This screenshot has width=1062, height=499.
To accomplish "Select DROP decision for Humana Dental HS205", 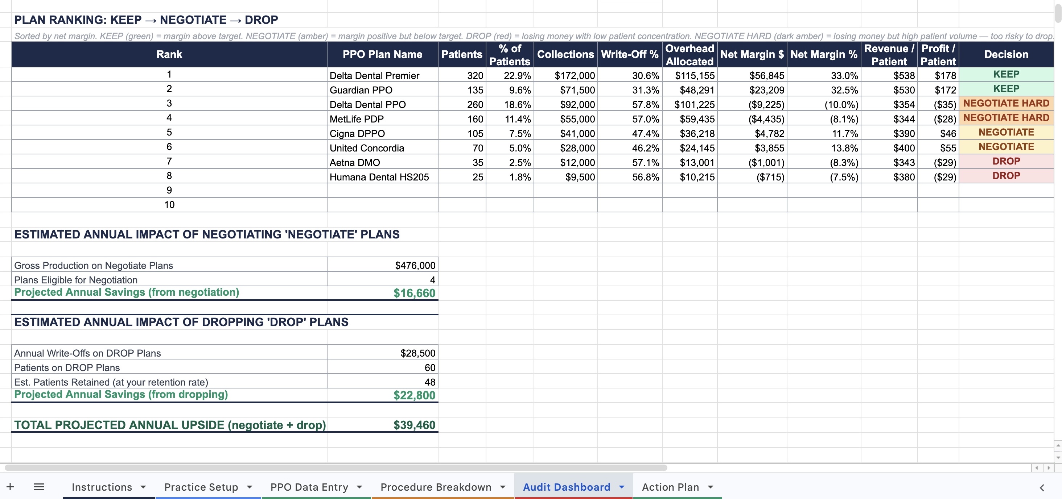I will pos(1007,175).
